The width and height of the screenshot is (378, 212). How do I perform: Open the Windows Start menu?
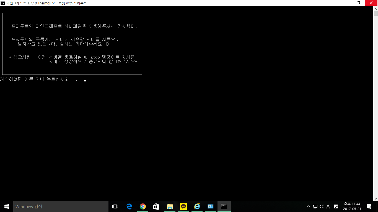(x=7, y=206)
